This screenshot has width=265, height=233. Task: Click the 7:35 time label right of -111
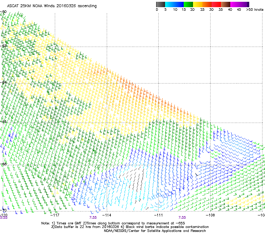[182, 218]
